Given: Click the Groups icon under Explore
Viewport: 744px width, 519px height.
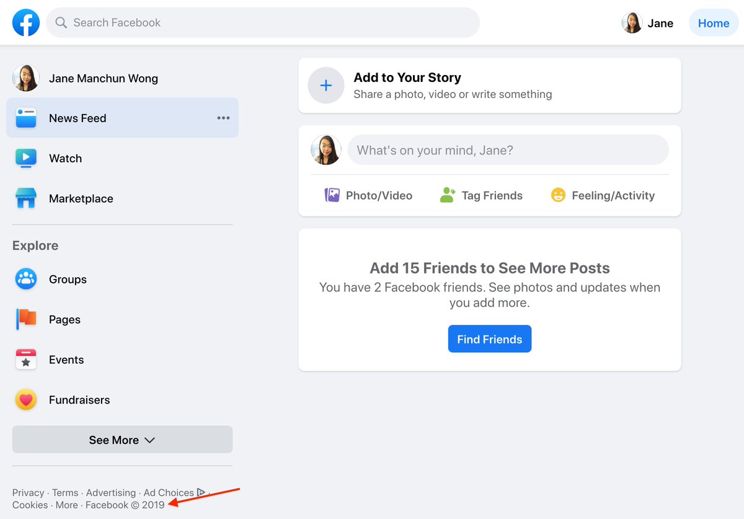Looking at the screenshot, I should click(26, 279).
